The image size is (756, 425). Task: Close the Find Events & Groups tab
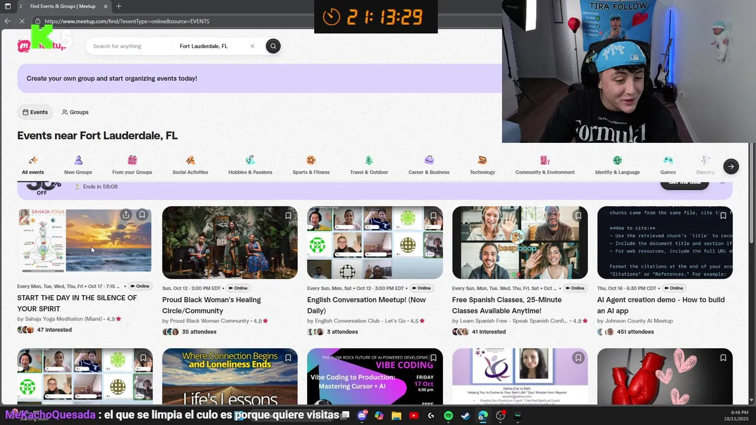tap(106, 6)
